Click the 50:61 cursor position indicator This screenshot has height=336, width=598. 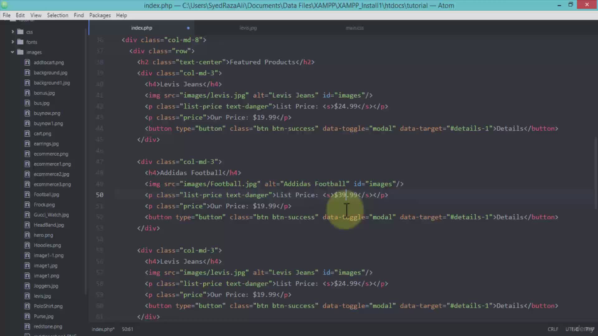128,329
